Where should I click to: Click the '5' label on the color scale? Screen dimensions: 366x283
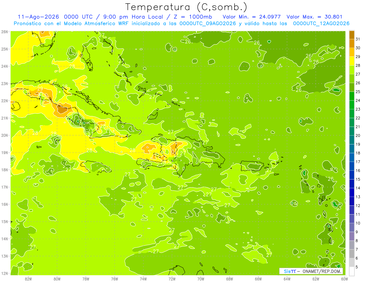[x=357, y=267]
